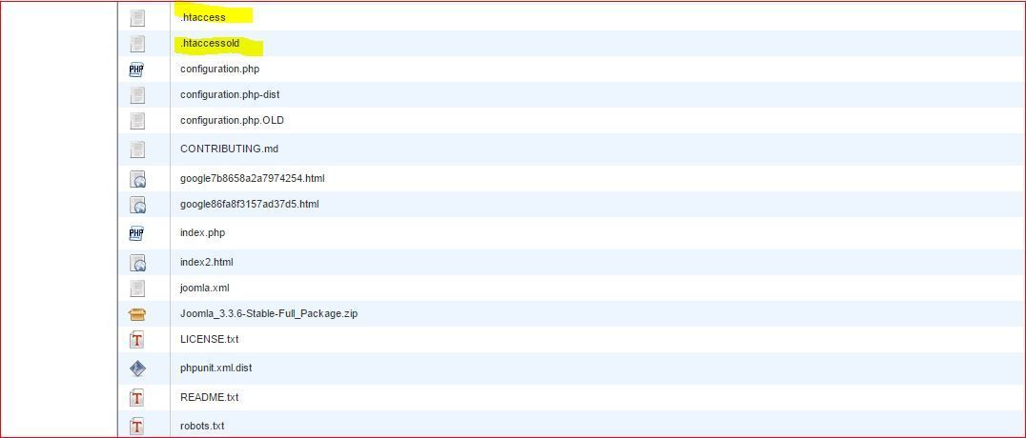
Task: Click the archive icon beside Joomla_3.3.6-Stable-Full_Package.zip
Action: (x=136, y=314)
